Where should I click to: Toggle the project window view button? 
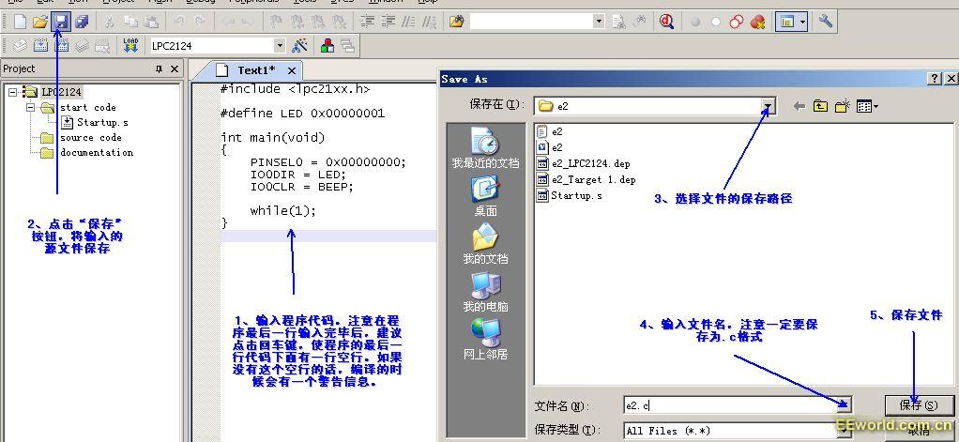(x=786, y=22)
